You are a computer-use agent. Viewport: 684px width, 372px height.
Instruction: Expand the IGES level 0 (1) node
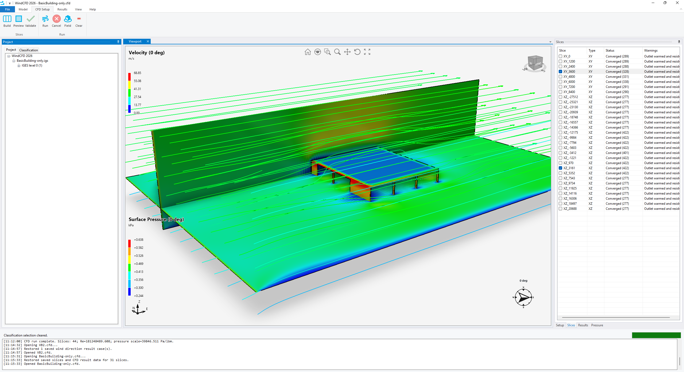click(x=19, y=66)
